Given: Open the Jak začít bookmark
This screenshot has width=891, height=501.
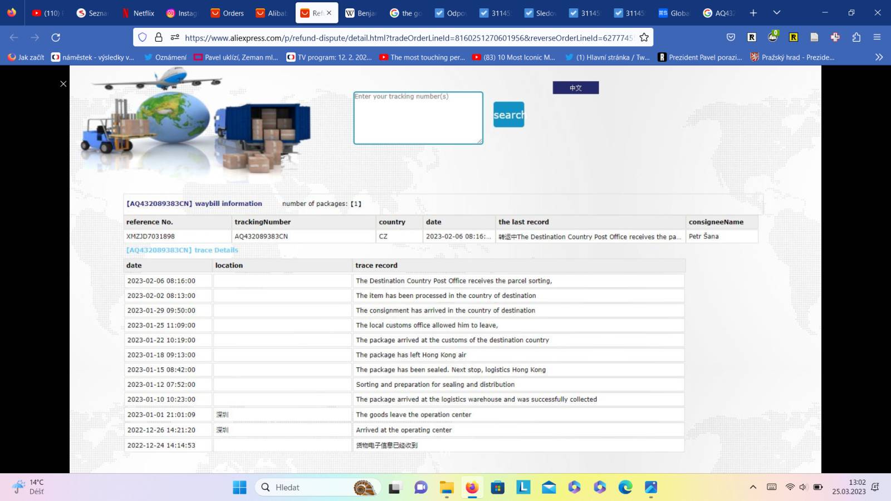Looking at the screenshot, I should tap(26, 57).
